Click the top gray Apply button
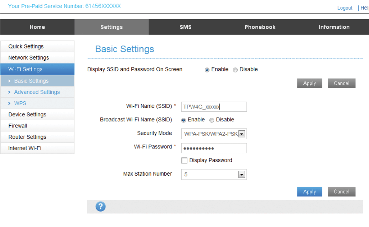This screenshot has height=227, width=369. click(309, 83)
